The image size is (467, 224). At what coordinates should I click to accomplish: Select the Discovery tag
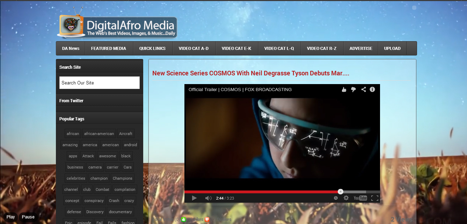click(x=95, y=212)
